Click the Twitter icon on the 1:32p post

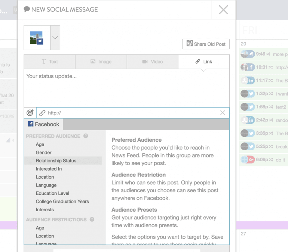pos(251,93)
